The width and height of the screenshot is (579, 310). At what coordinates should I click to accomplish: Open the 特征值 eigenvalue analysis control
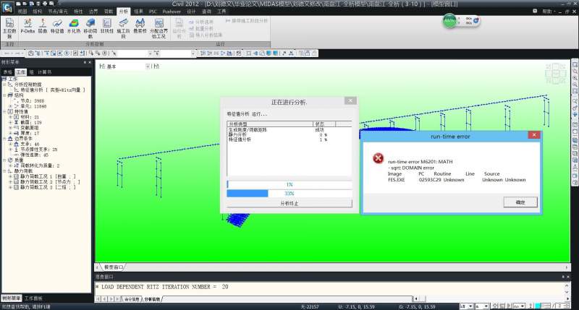[x=57, y=26]
